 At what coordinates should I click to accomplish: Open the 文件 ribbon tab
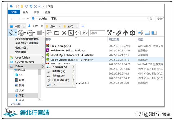[14, 12]
